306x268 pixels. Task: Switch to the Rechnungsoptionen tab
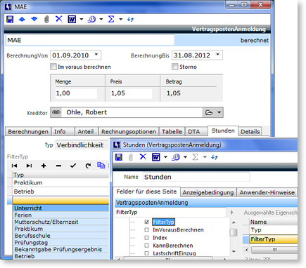pyautogui.click(x=129, y=132)
